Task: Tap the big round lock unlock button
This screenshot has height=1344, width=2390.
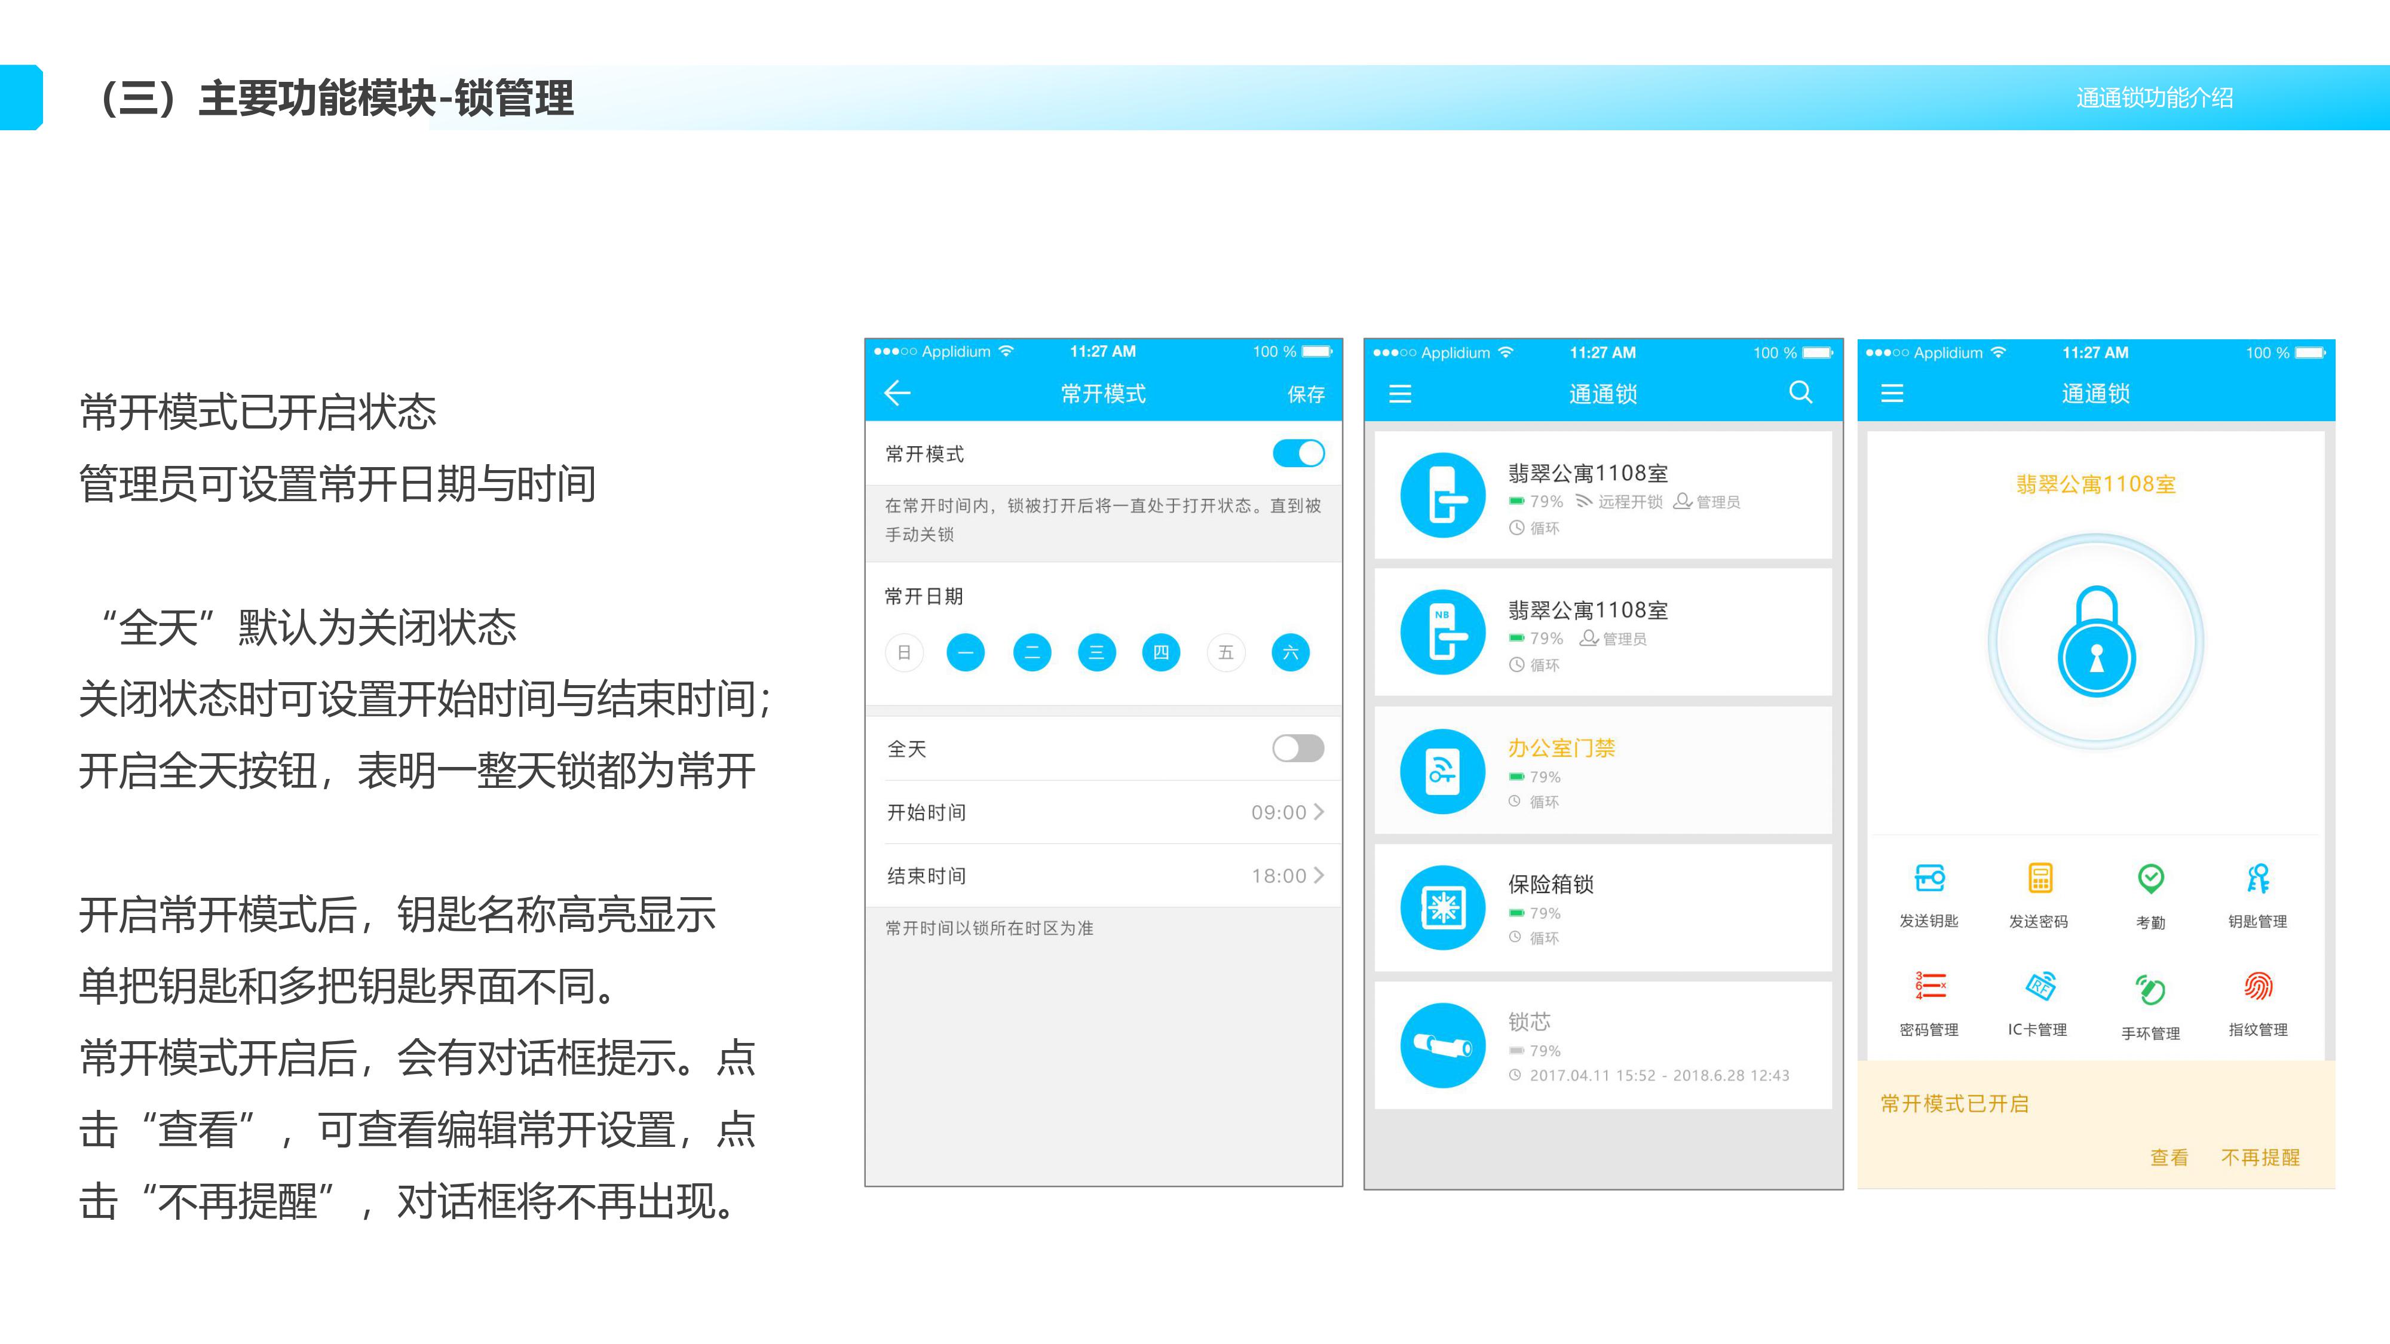Action: pos(2096,642)
